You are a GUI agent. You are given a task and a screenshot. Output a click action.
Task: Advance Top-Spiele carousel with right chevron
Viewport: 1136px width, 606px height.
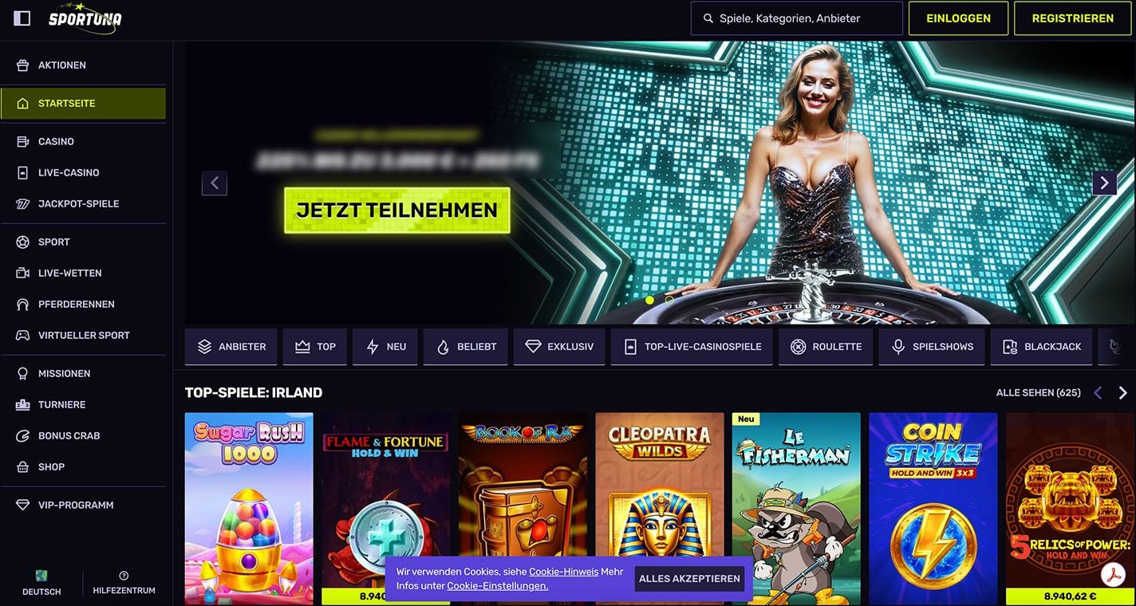[1122, 393]
